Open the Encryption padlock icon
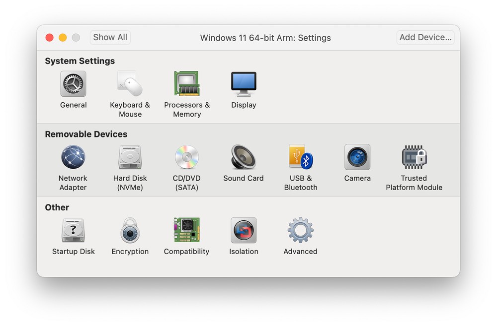Image resolution: width=497 pixels, height=326 pixels. pyautogui.click(x=130, y=230)
